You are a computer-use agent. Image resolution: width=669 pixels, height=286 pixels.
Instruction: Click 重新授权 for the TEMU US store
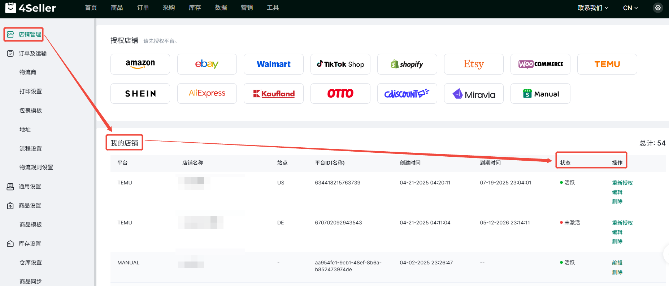click(x=622, y=183)
